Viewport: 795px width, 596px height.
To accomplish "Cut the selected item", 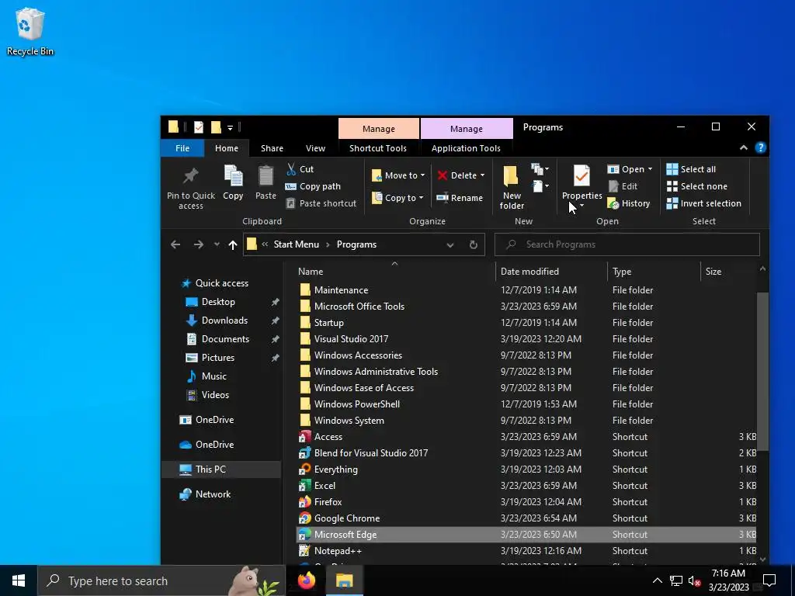I will (x=300, y=168).
